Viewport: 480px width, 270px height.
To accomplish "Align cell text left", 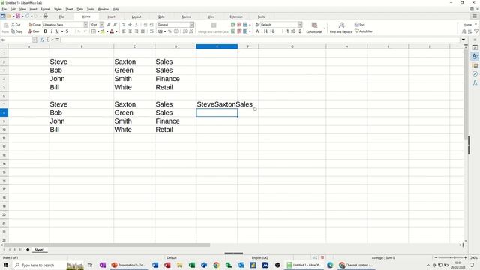I will point(124,31).
